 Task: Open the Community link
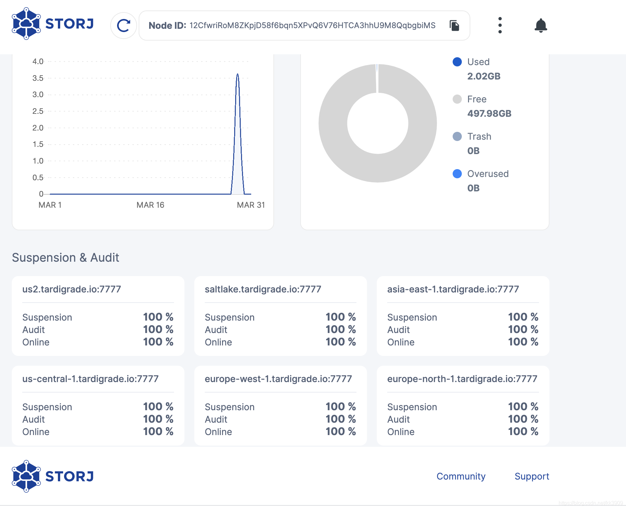coord(461,476)
